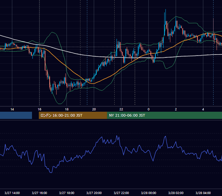222x196 pixels.
Task: Click the 3/27 22:00 date label
Action: [x=121, y=193]
